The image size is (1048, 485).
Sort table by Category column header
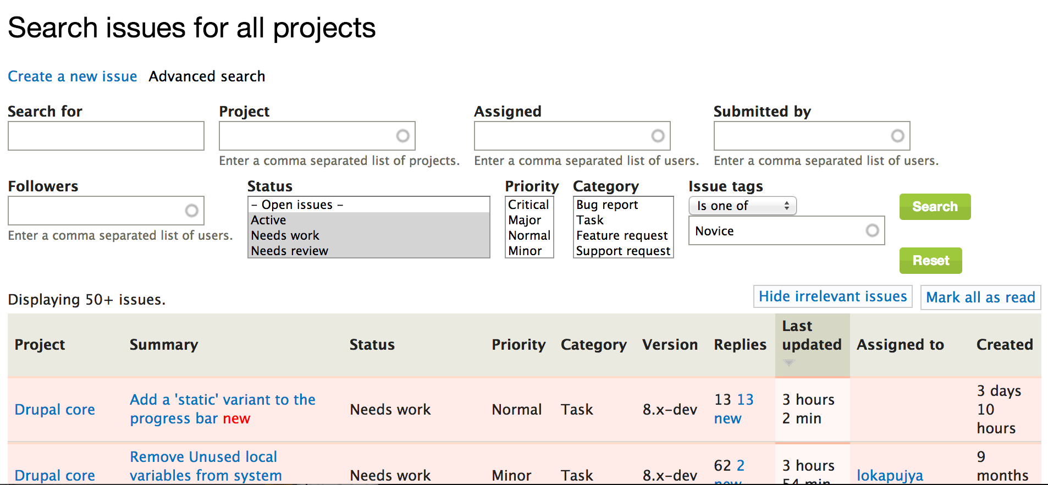(594, 345)
